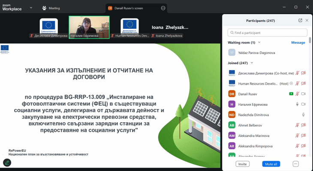Click Danail Rusev muted microphone icon

click(x=297, y=94)
